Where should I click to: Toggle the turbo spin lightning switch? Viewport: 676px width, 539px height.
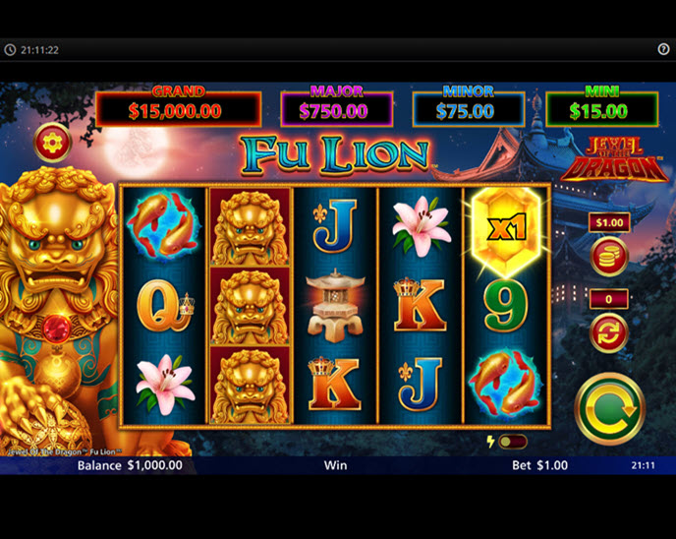click(x=512, y=442)
